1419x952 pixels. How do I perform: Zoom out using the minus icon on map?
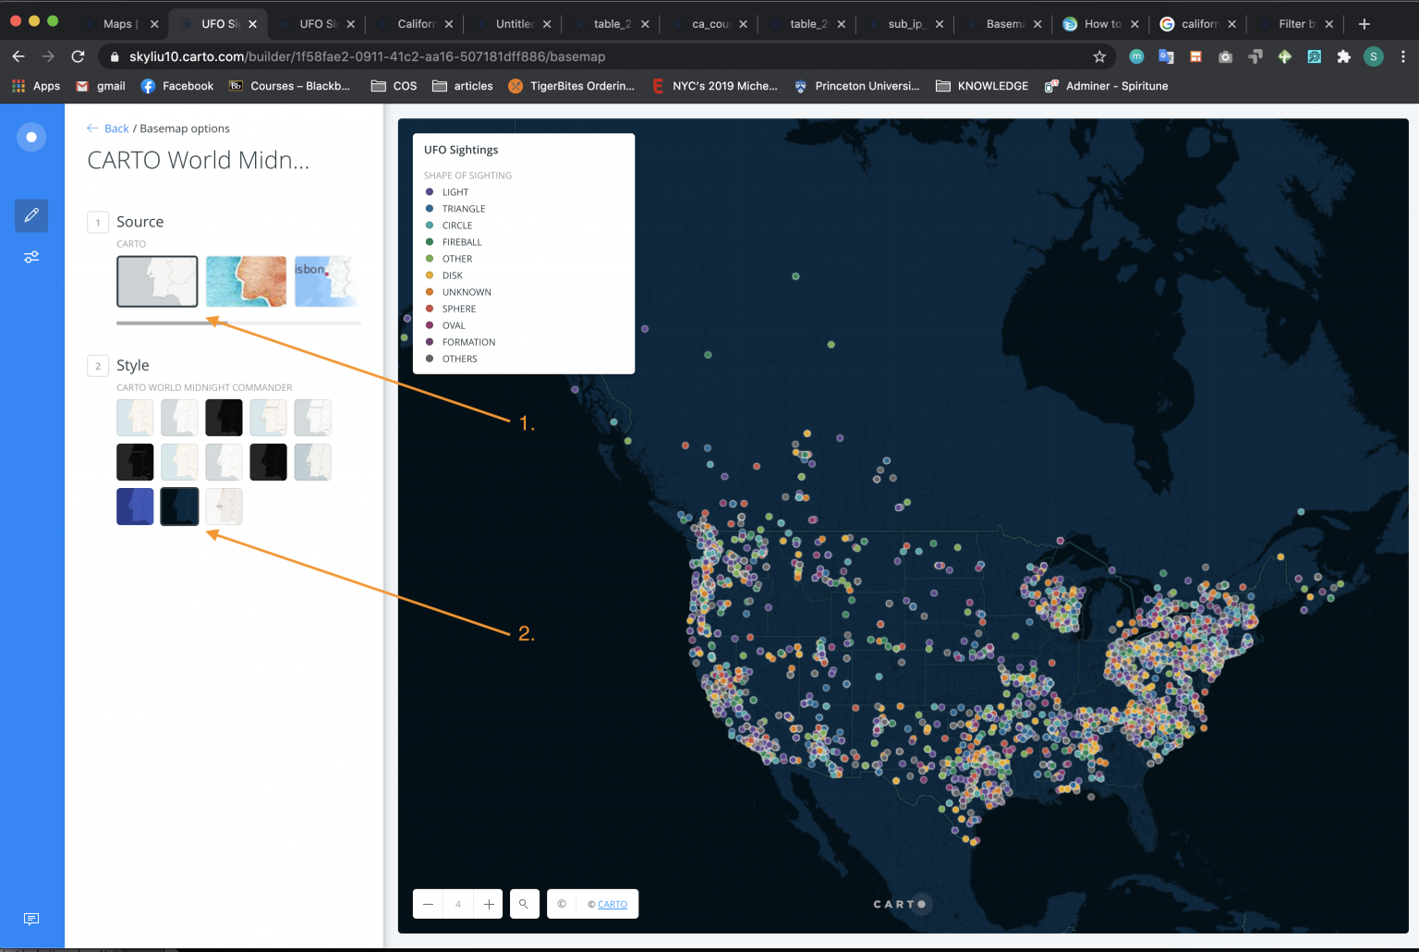[428, 904]
